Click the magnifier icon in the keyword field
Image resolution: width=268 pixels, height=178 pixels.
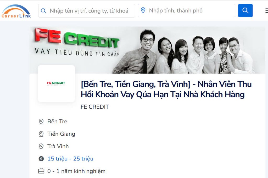[44, 11]
